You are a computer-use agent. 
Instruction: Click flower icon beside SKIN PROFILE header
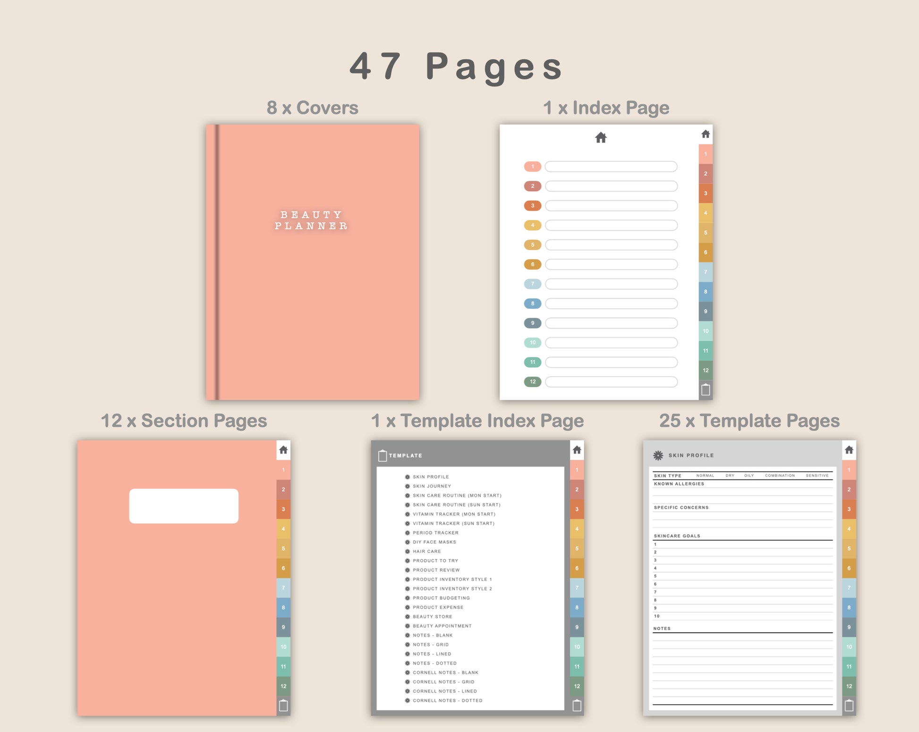658,455
